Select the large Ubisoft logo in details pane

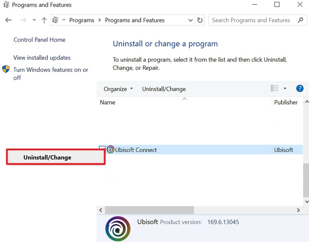point(118,229)
